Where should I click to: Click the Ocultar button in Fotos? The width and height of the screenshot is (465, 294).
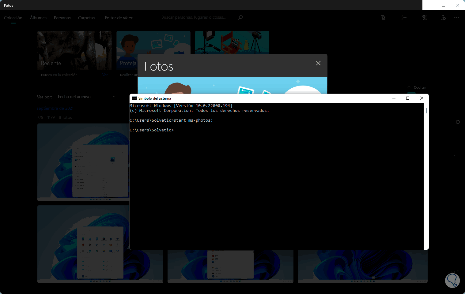coord(417,87)
